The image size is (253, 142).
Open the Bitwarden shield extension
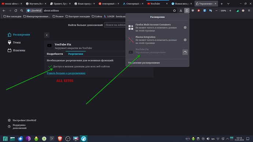pos(205,11)
